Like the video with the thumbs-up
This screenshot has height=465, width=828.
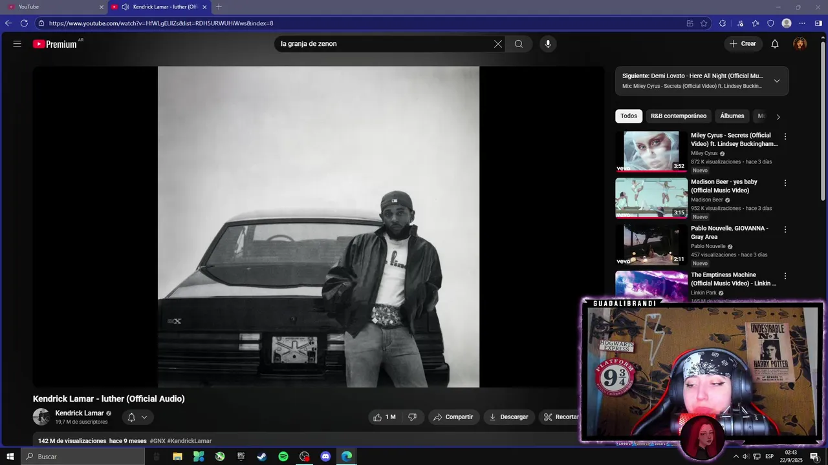point(384,417)
